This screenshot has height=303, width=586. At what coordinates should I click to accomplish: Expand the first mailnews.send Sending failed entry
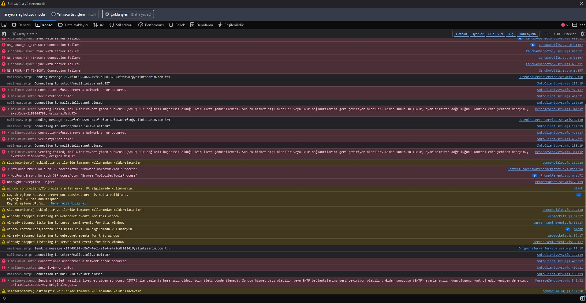[x=8, y=109]
